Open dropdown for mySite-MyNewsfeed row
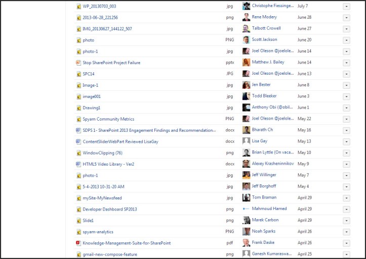The image size is (366, 259). point(346,198)
